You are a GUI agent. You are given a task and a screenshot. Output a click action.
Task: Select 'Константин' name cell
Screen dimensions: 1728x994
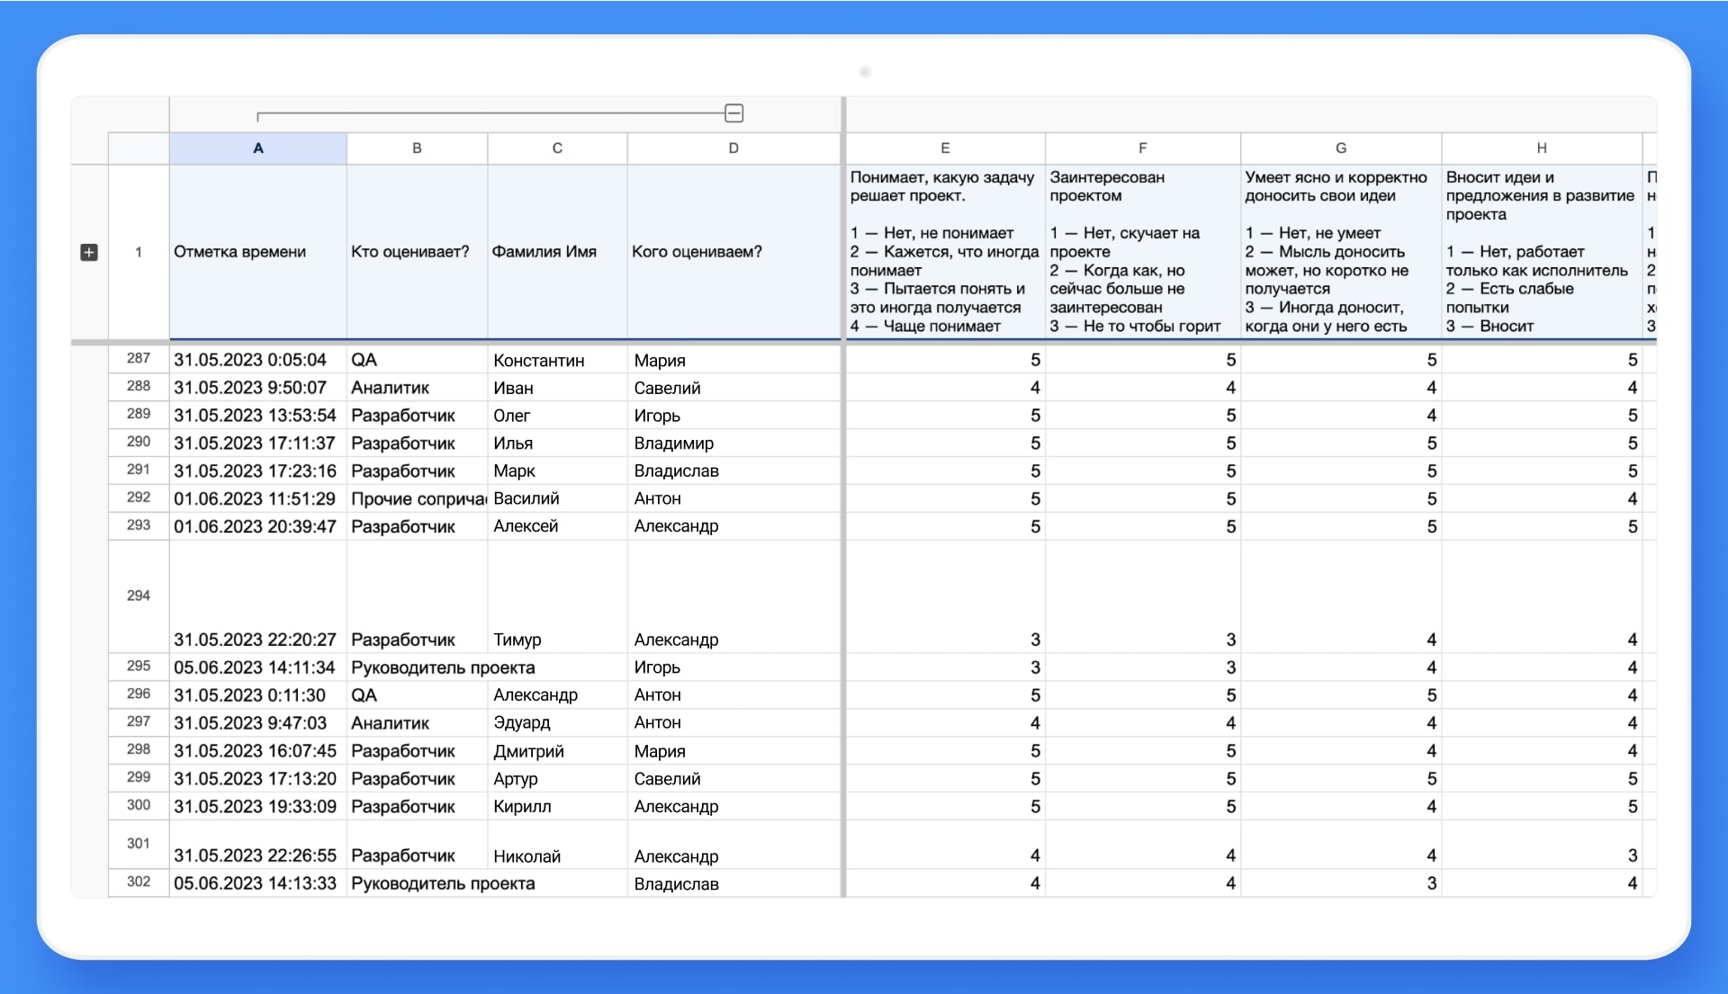pos(557,360)
